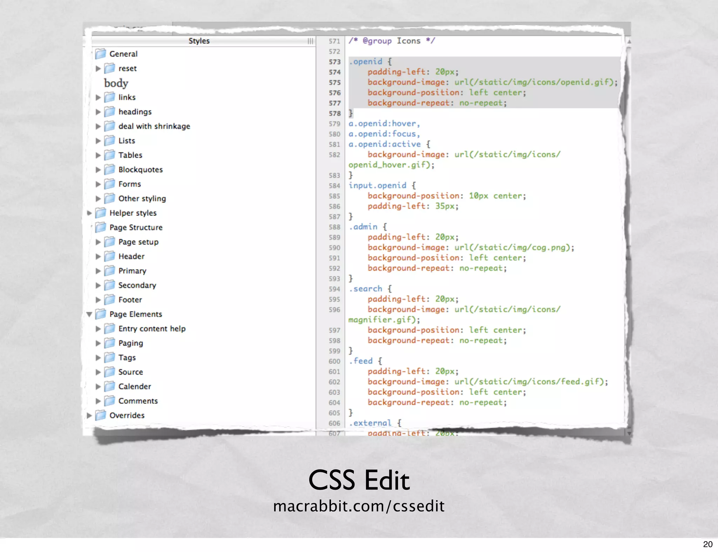Click the Helper styles folder icon

tap(101, 213)
